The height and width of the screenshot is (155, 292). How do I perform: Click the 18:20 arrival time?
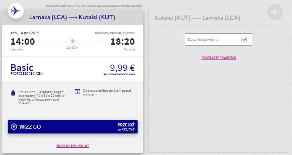(122, 42)
